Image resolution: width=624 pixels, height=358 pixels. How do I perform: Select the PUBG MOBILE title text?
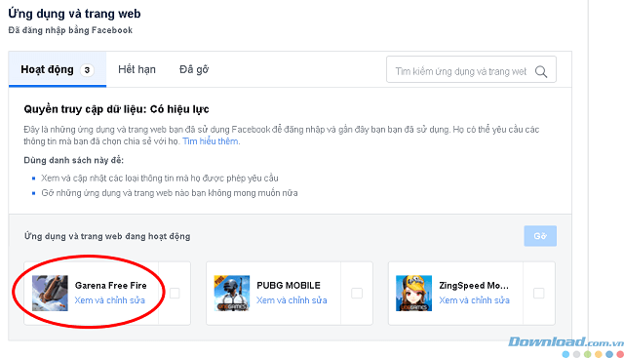click(289, 286)
